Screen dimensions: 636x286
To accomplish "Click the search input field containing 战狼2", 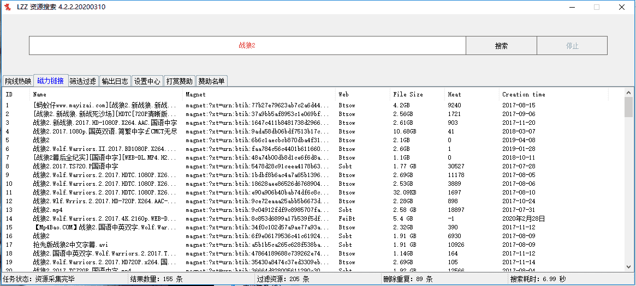I will coord(247,45).
